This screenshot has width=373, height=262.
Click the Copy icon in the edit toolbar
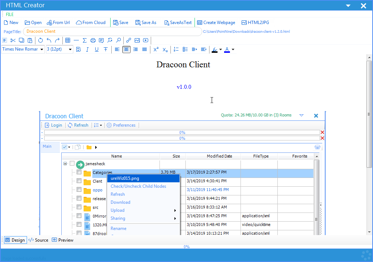click(22, 40)
